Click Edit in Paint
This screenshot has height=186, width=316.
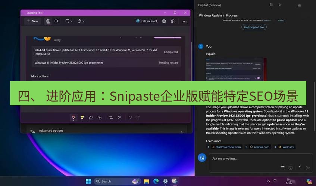coord(147,21)
